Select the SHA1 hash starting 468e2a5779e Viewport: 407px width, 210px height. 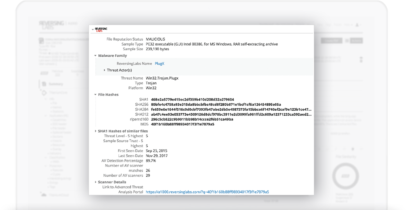pyautogui.click(x=192, y=100)
